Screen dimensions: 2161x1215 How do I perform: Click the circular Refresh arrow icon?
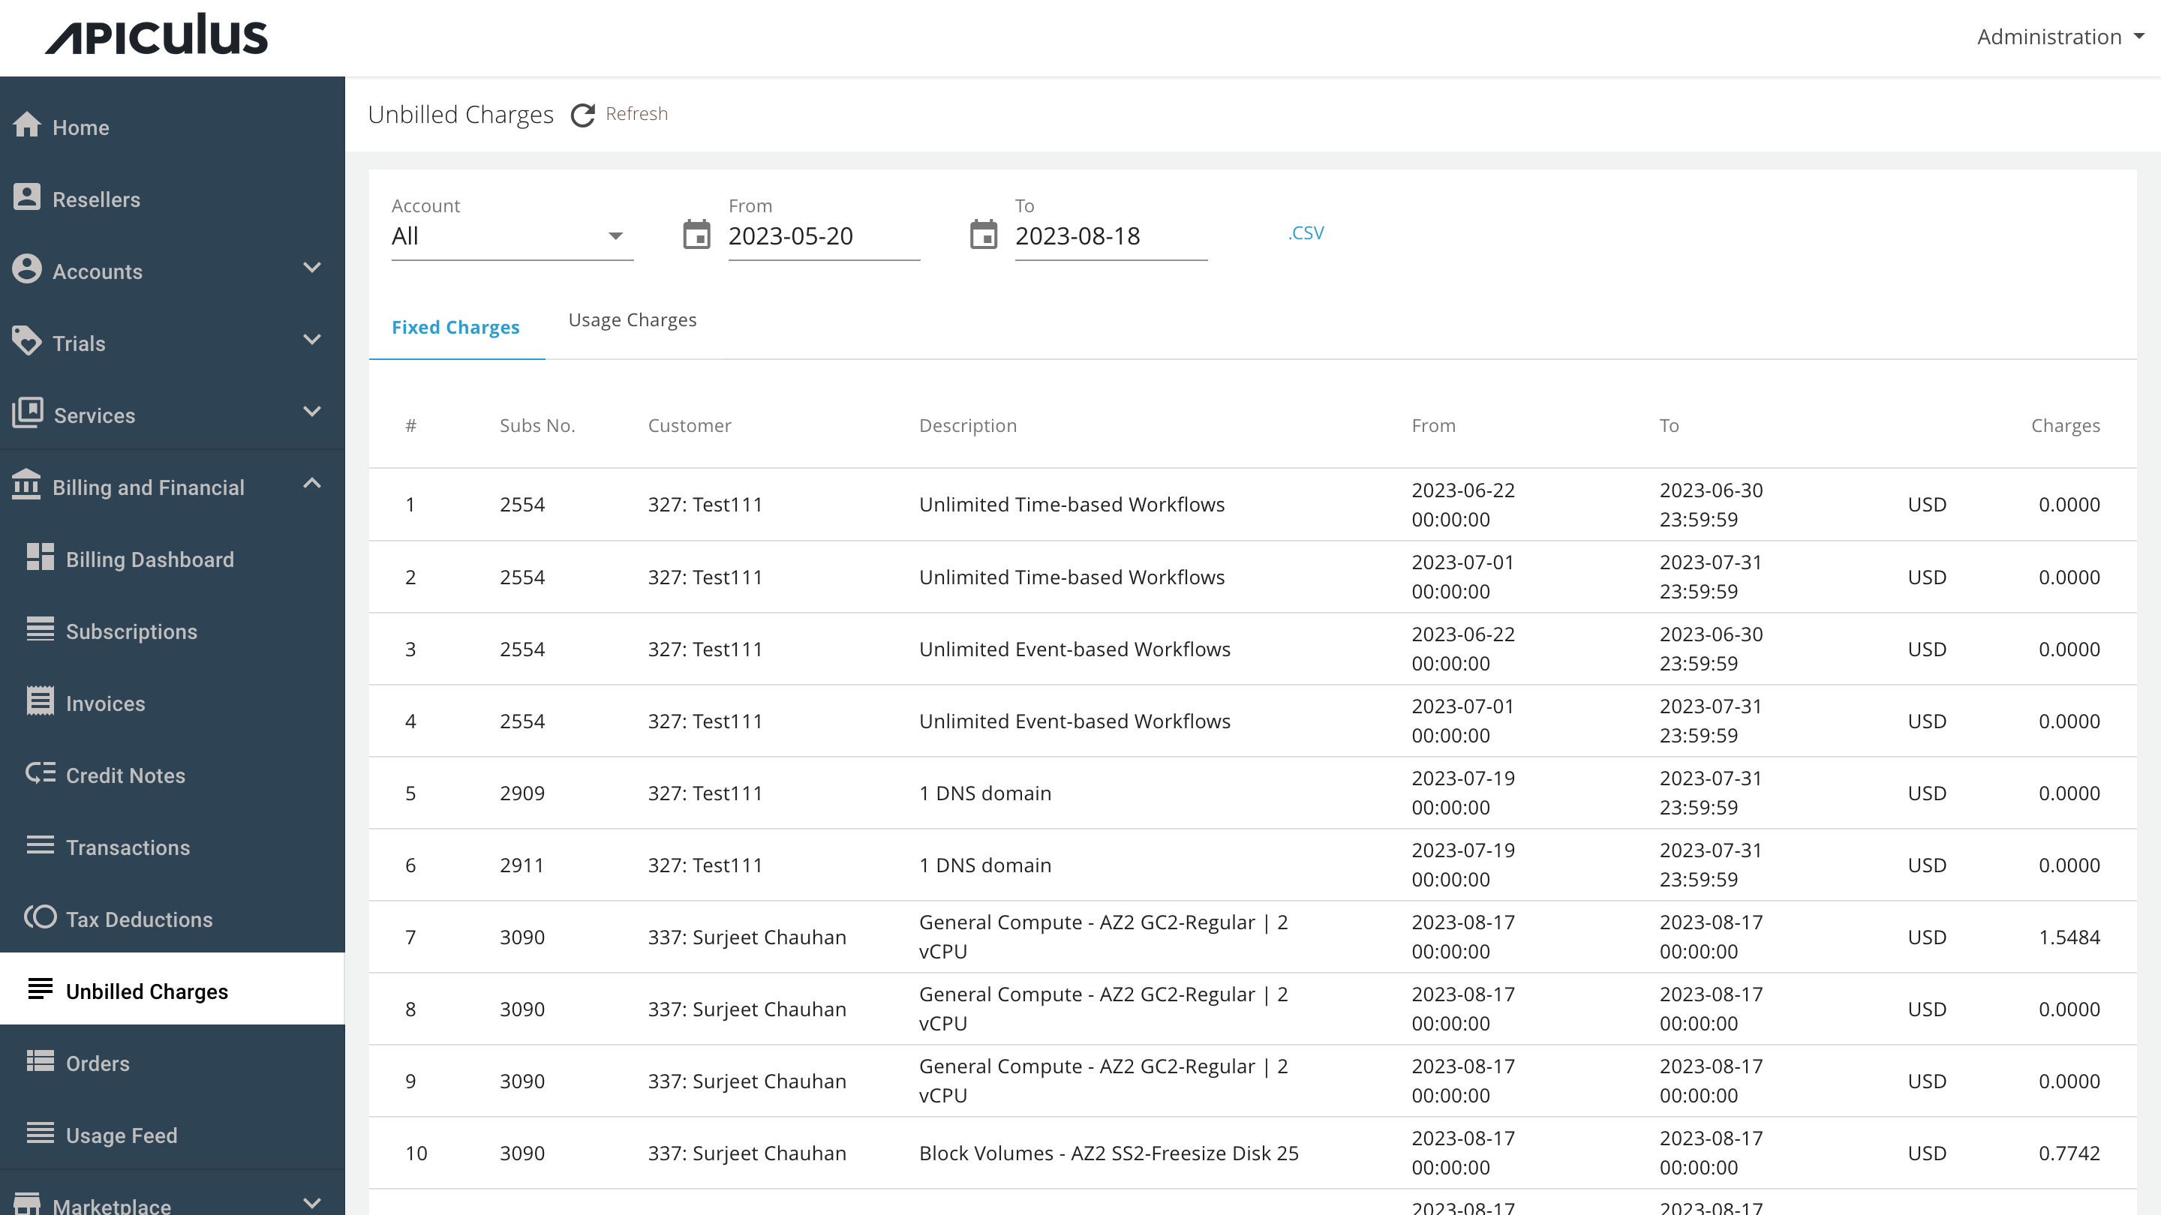point(583,115)
